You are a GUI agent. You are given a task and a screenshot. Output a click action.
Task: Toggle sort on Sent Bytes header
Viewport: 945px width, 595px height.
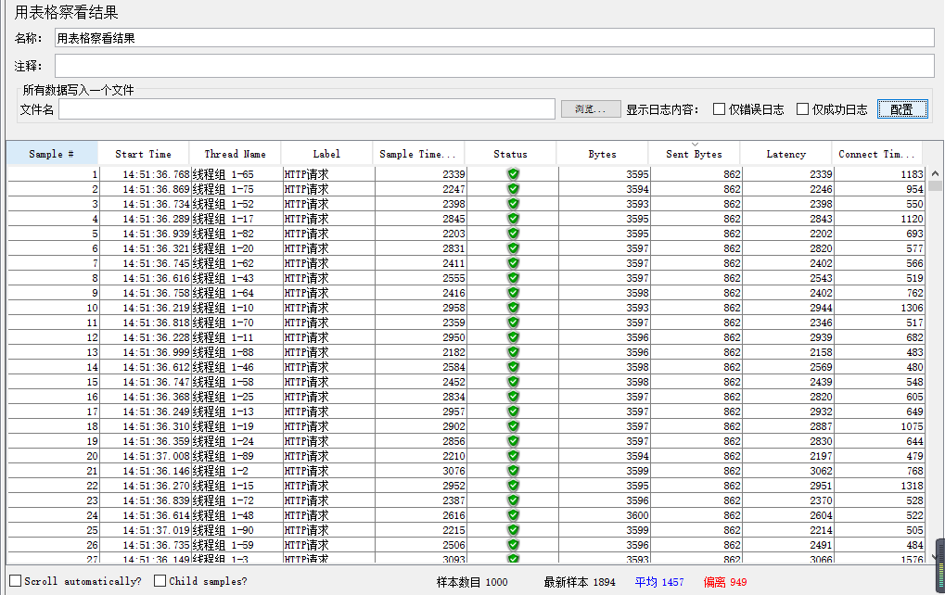coord(694,154)
